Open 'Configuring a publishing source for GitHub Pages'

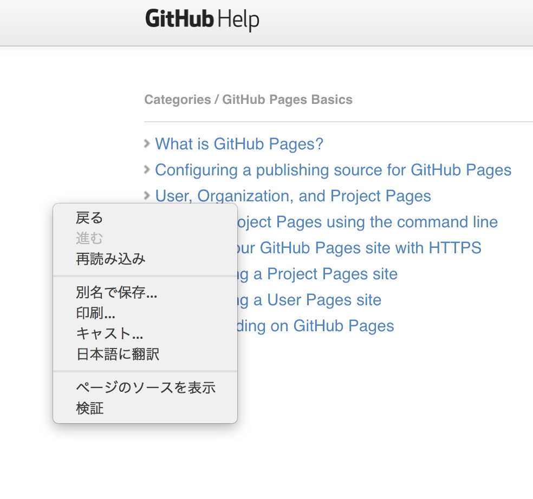tap(333, 170)
